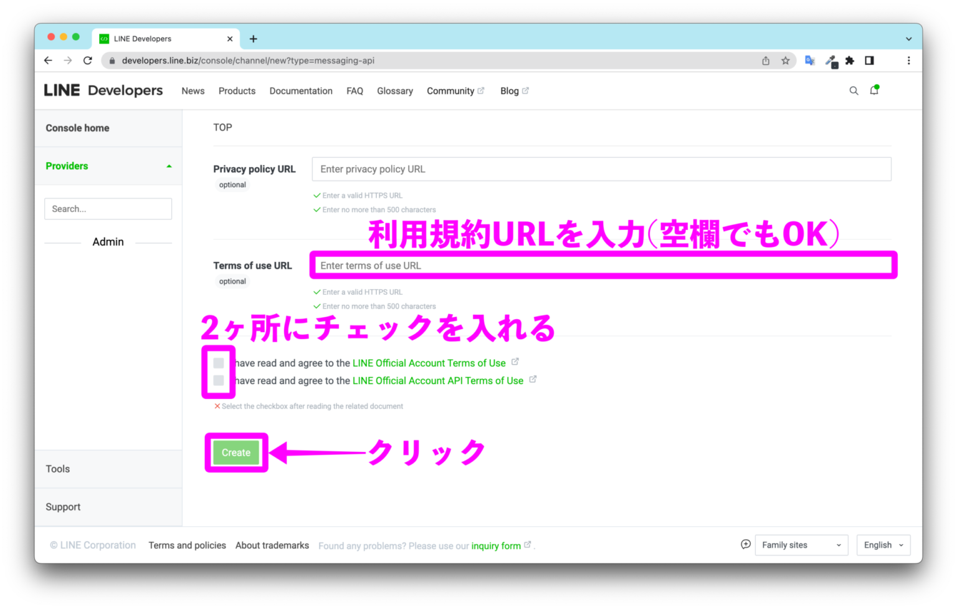
Task: Open the feedback speech-bubble icon in the footer
Action: click(745, 544)
